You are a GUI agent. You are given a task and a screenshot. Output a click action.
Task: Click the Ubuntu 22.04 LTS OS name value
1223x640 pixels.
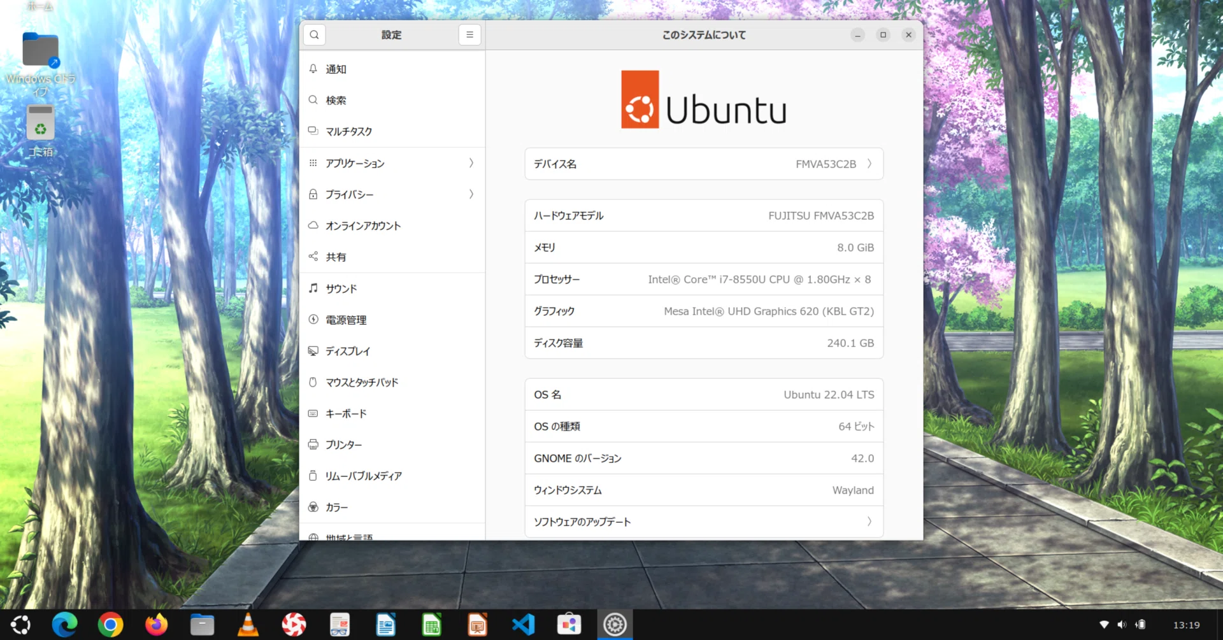tap(829, 395)
